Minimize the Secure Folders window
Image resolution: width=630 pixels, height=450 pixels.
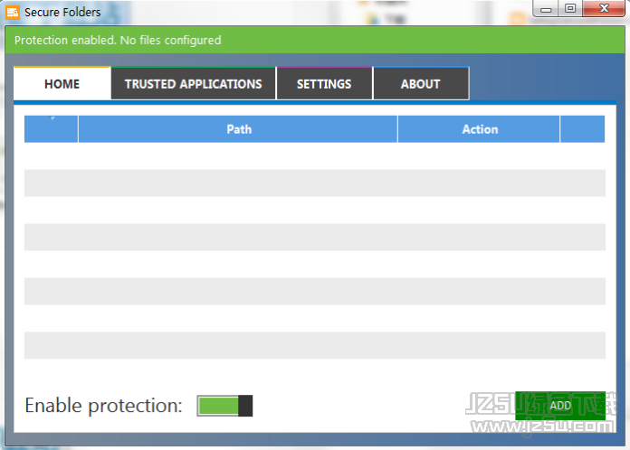tap(546, 9)
